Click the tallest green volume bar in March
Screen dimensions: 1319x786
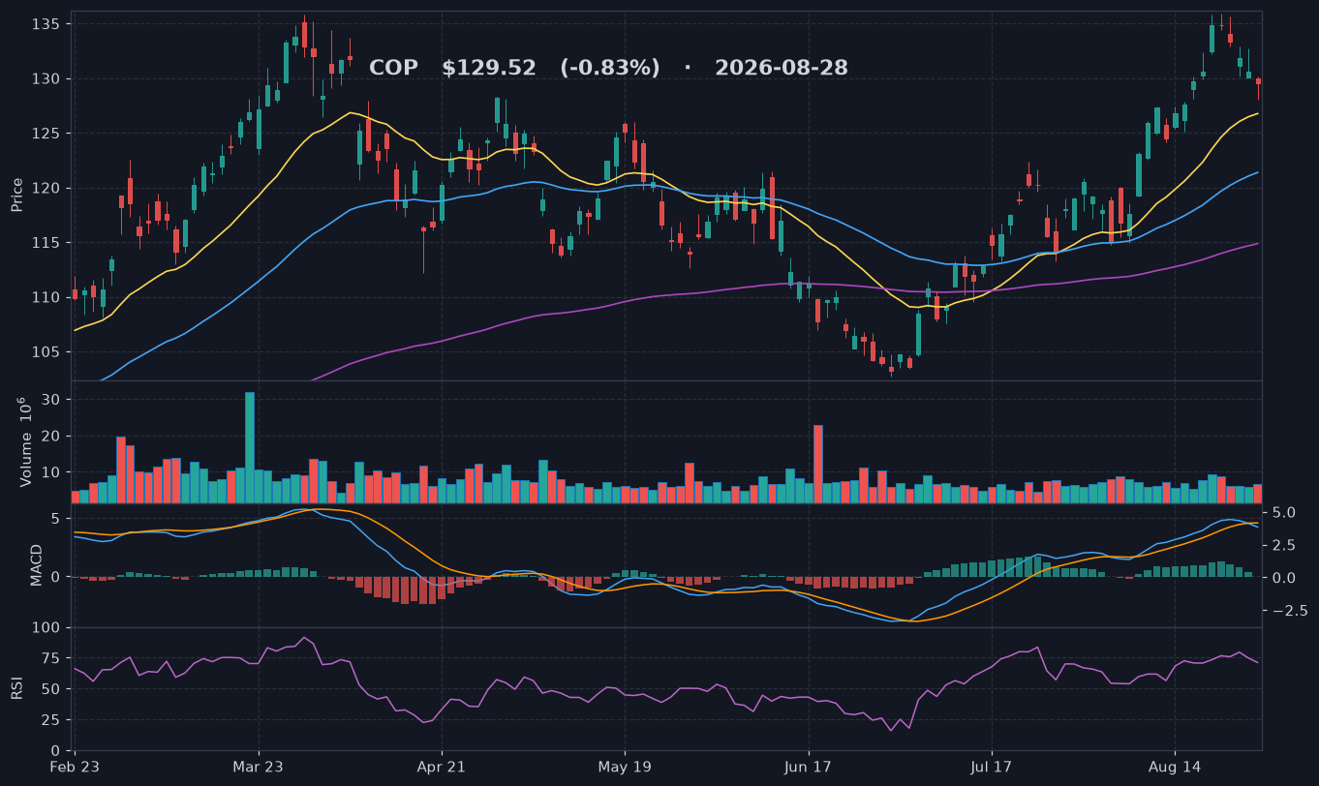point(250,447)
